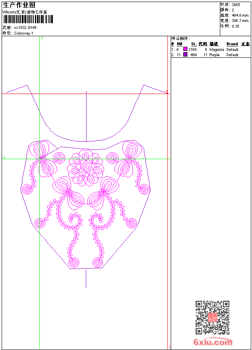Click the 'Brand' column header
This screenshot has width=252, height=350.
tap(232, 44)
